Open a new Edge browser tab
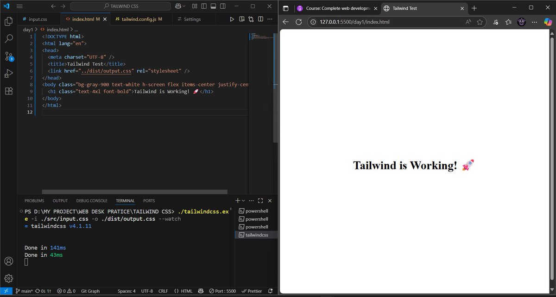 [474, 8]
